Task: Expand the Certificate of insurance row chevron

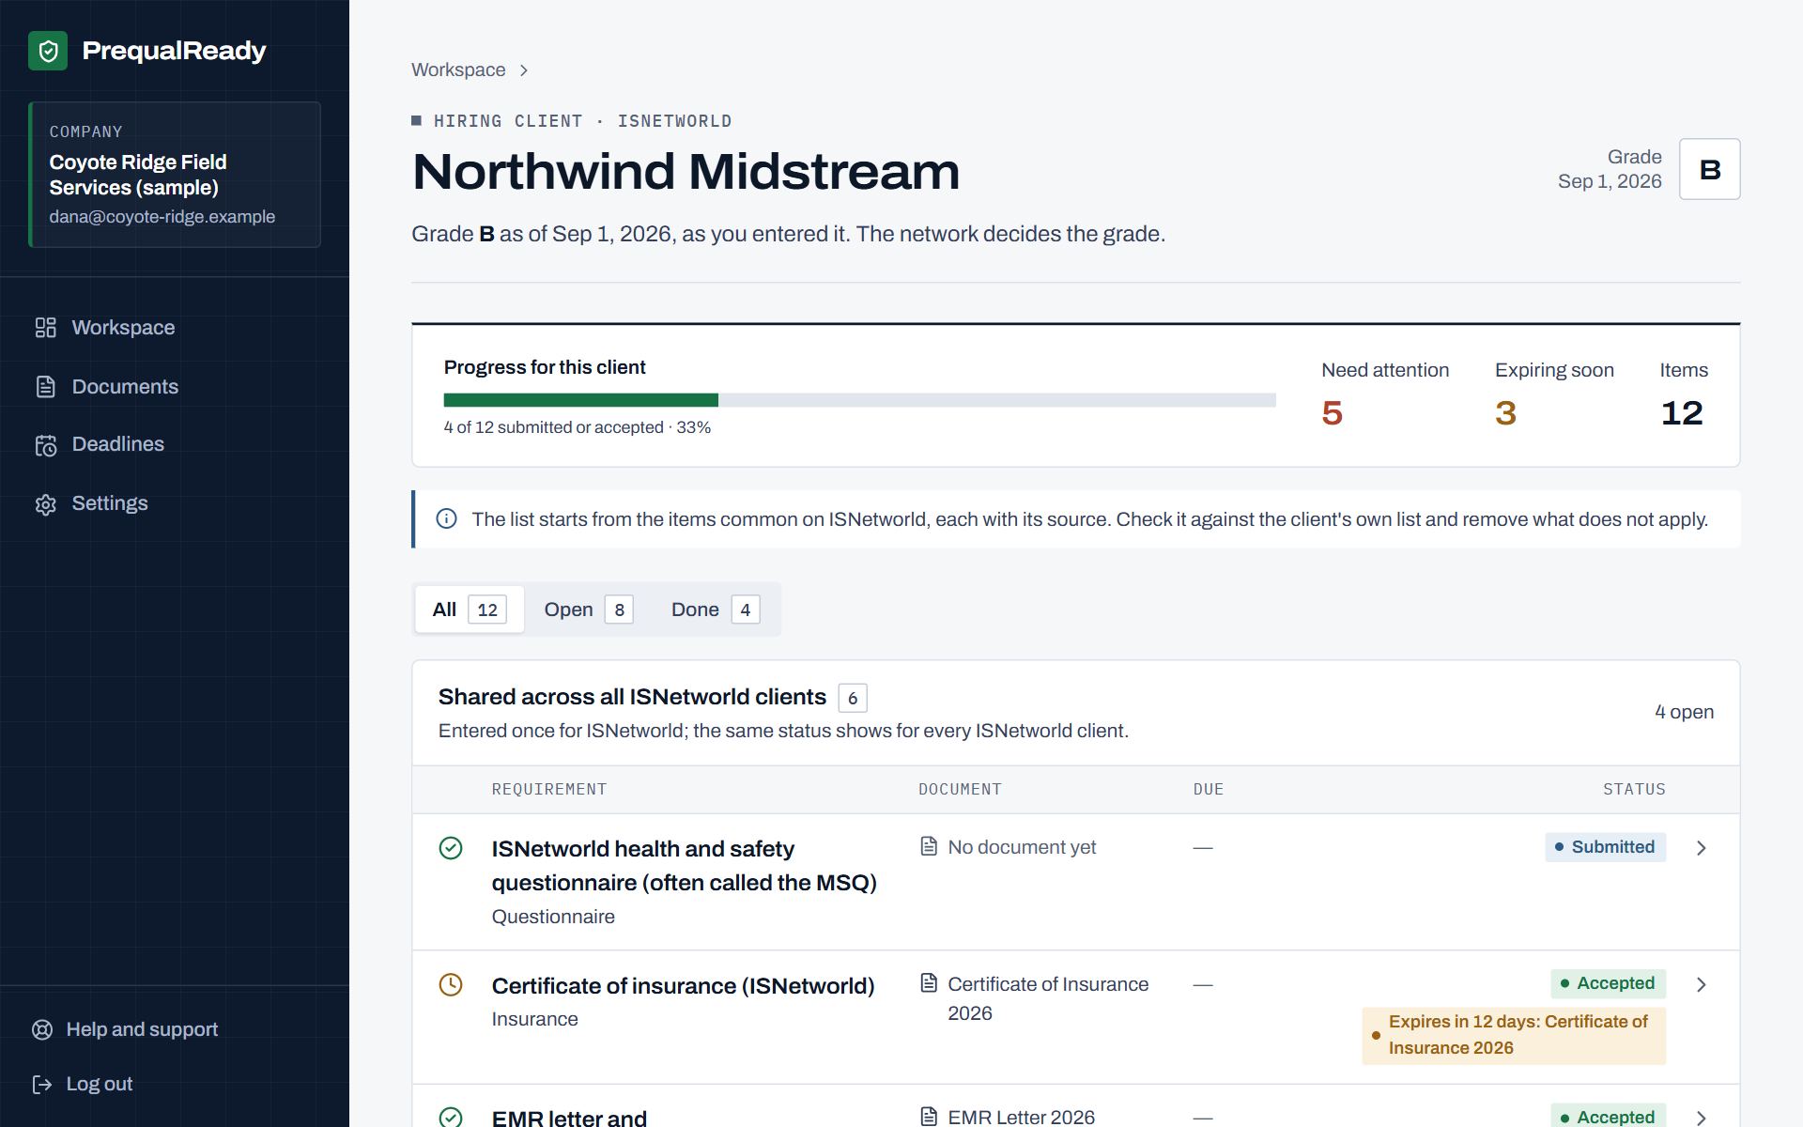Action: pos(1702,984)
